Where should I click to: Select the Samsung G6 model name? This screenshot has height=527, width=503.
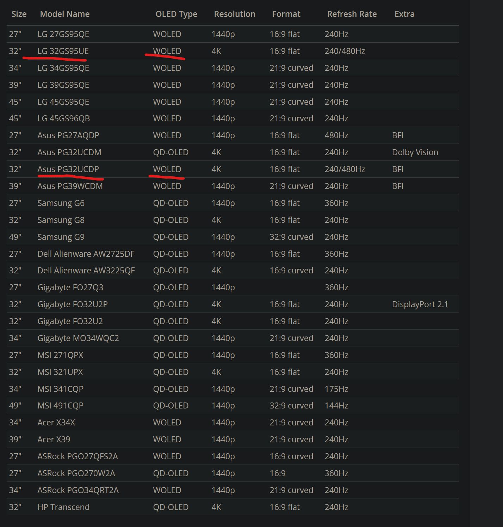61,203
